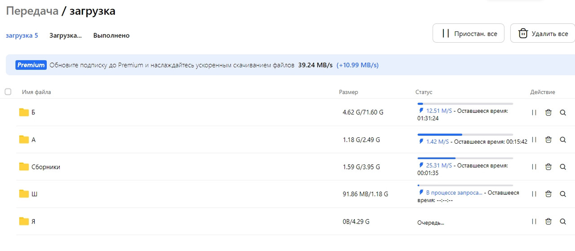Viewport: 575px width, 251px height.
Task: Switch to the Загрузка... tab
Action: click(66, 35)
